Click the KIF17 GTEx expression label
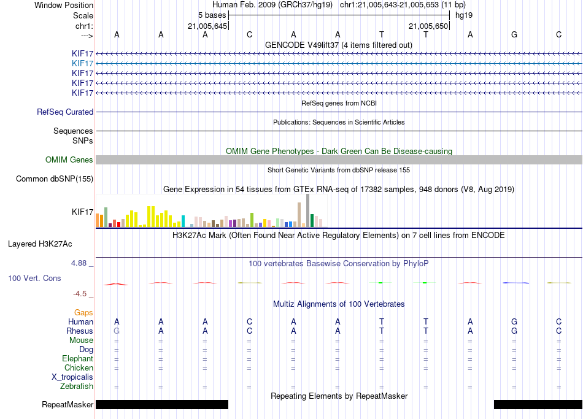Viewport: 583px width, 419px height. pos(82,212)
